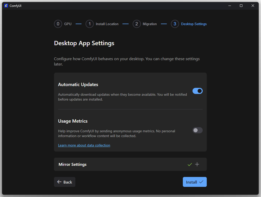Screen dimensions: 261x197
Task: Maximize the ComfyUI installer window
Action: (241, 6)
